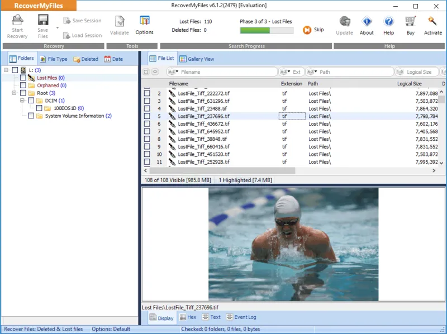Viewport: 447px width, 334px height.
Task: Open the Event Log tab
Action: click(x=241, y=317)
